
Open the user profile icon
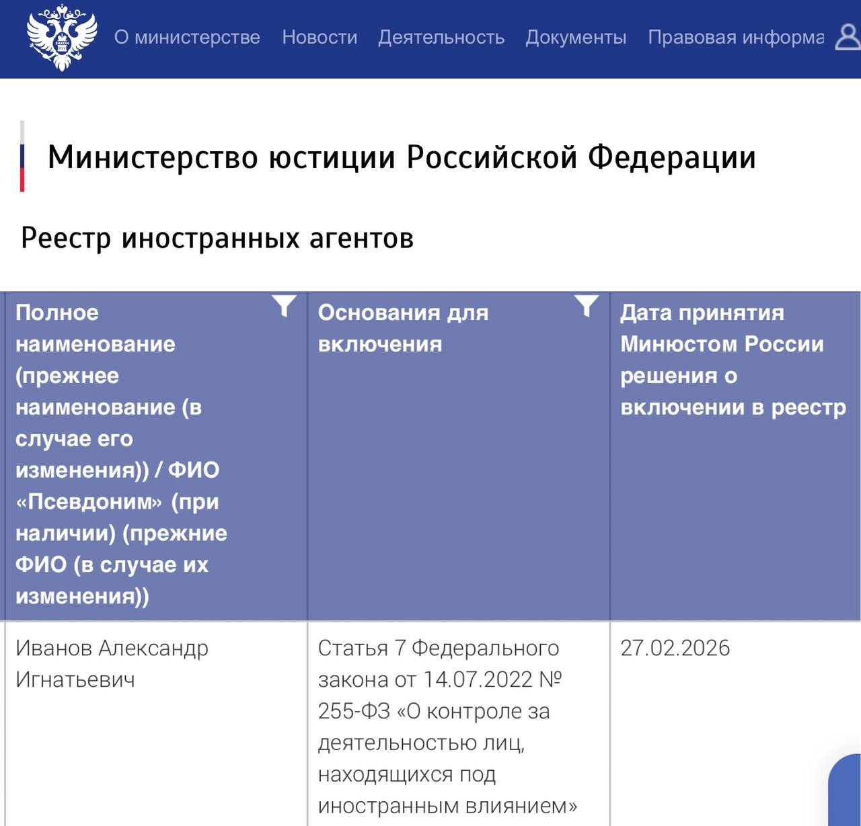[848, 37]
